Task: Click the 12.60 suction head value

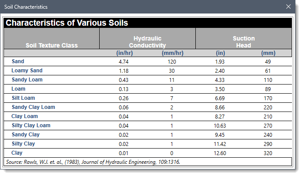Action: [x=220, y=153]
